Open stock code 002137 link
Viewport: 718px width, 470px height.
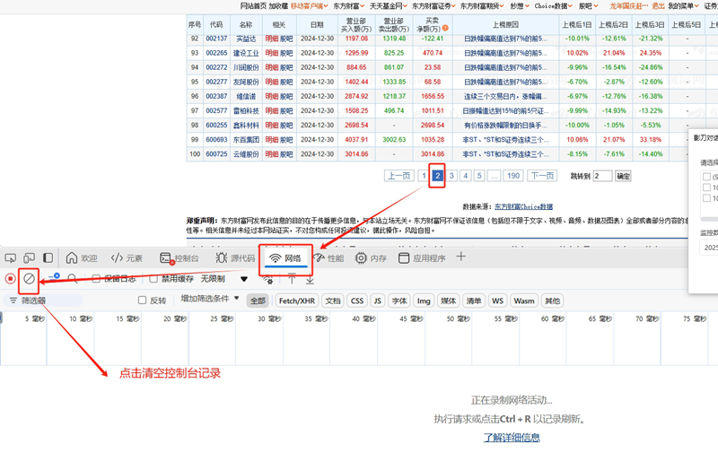pos(216,39)
